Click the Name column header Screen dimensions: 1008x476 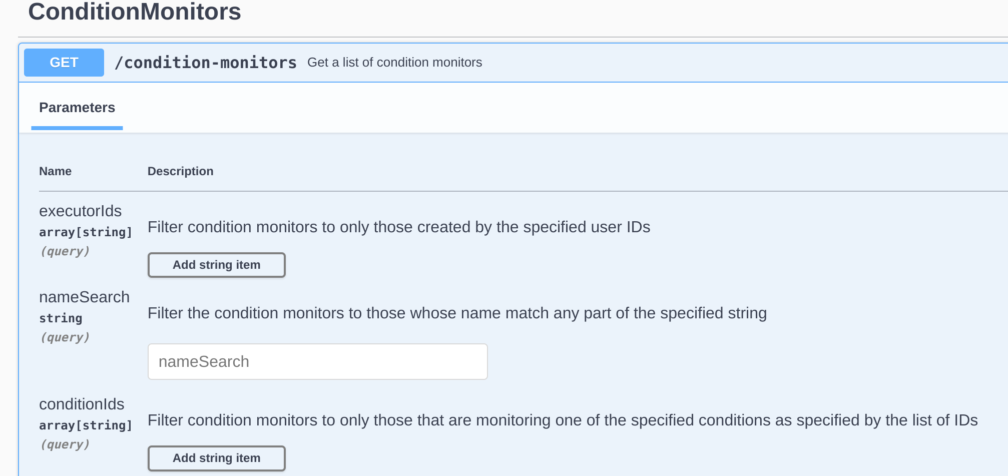(55, 171)
